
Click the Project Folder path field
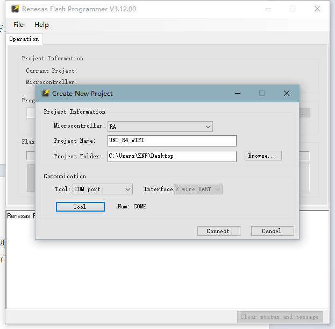point(172,156)
